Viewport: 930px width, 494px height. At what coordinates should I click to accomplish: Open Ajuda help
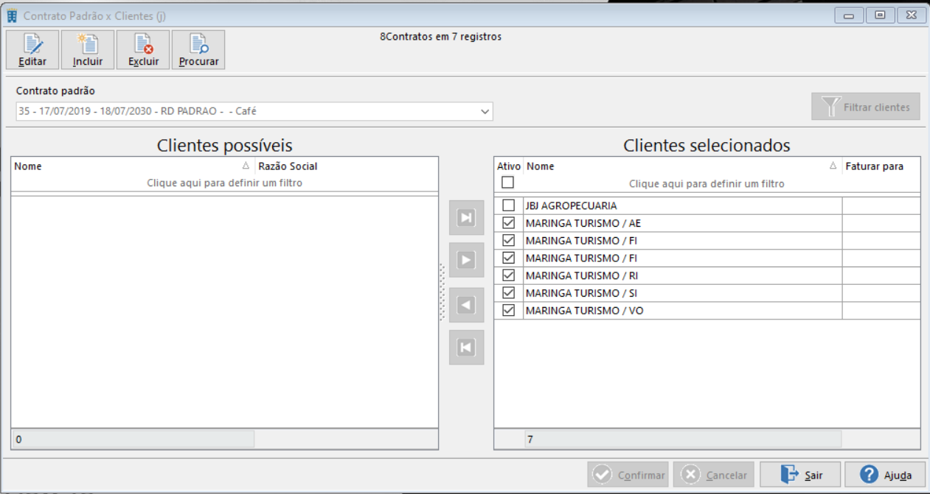click(x=885, y=475)
